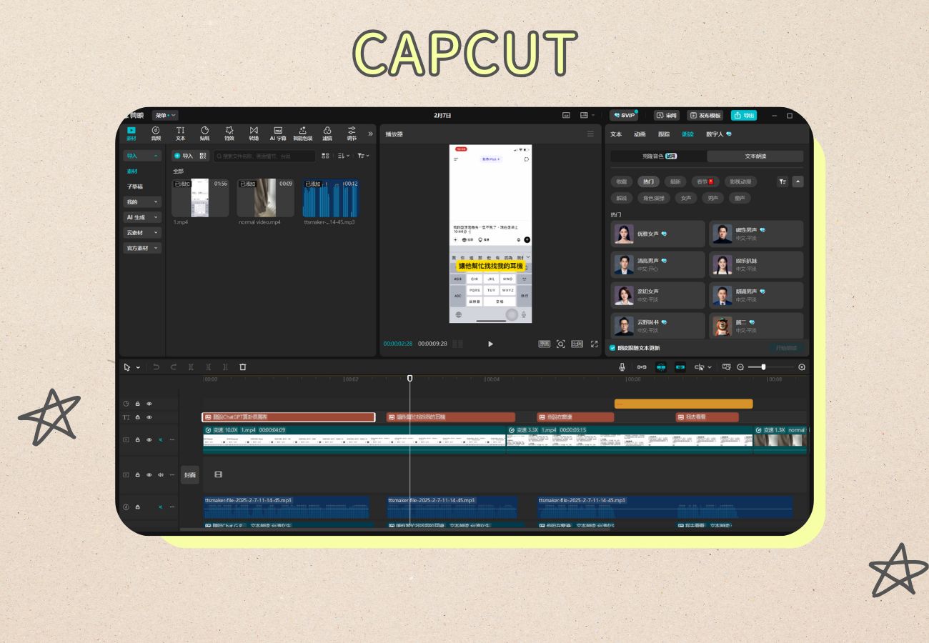
Task: Expand the AI 生成 sidebar section
Action: click(142, 217)
